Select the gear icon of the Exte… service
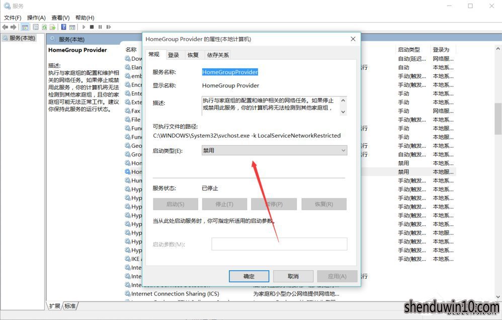Viewport: 502px width, 320px height. point(128,102)
